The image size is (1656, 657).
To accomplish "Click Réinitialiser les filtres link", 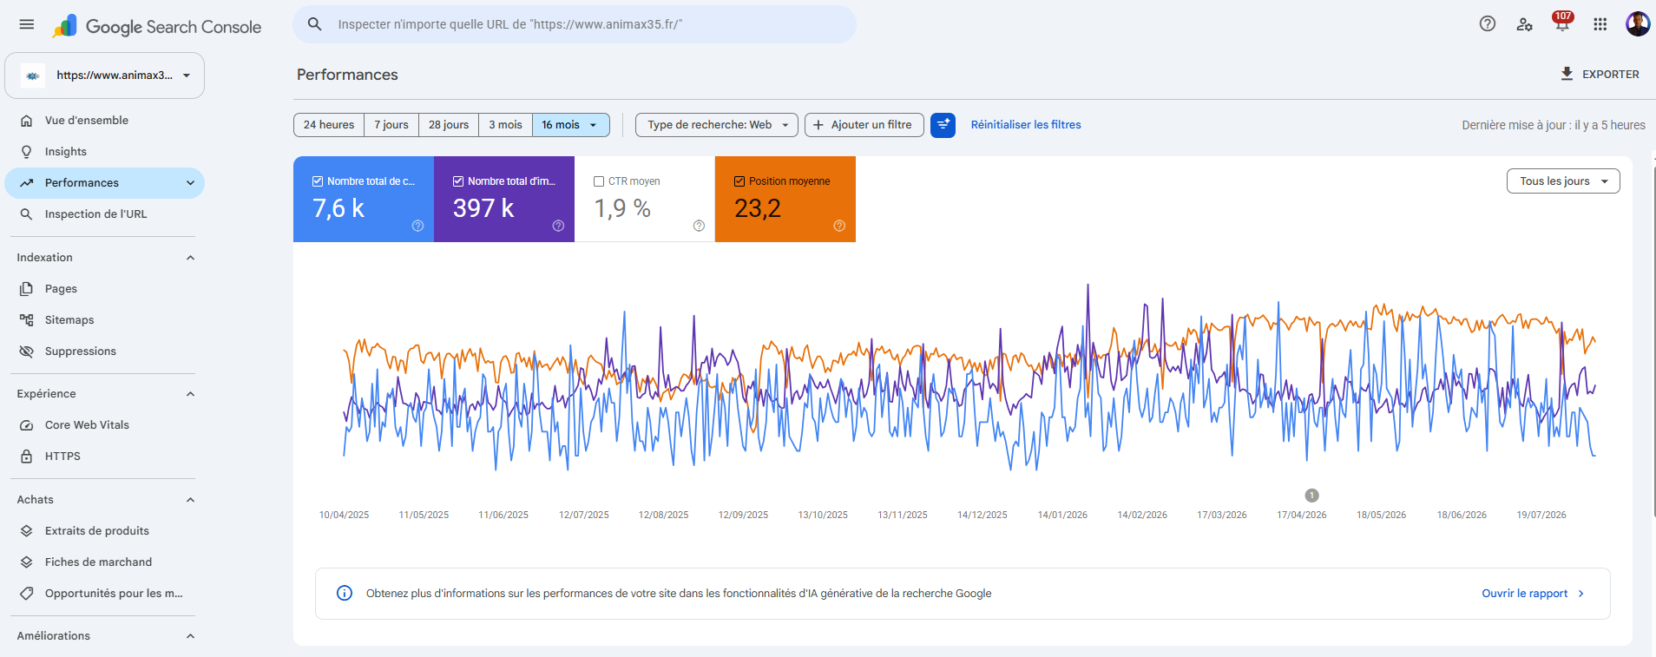I will tap(1026, 125).
